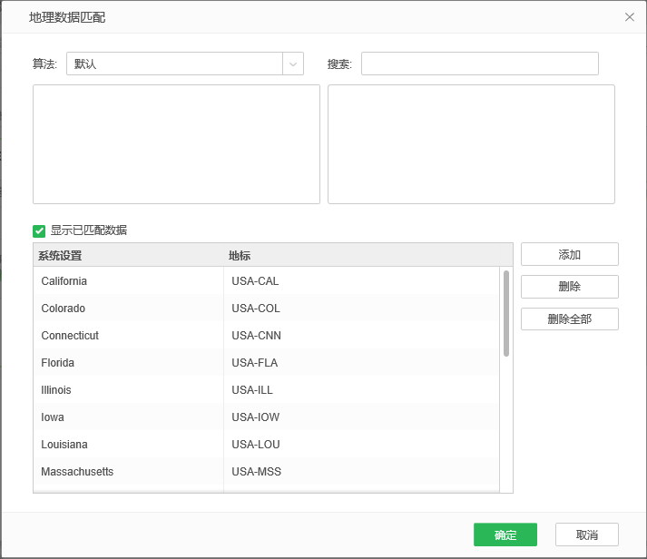
Task: Confirm with the 确定 button
Action: tap(505, 534)
